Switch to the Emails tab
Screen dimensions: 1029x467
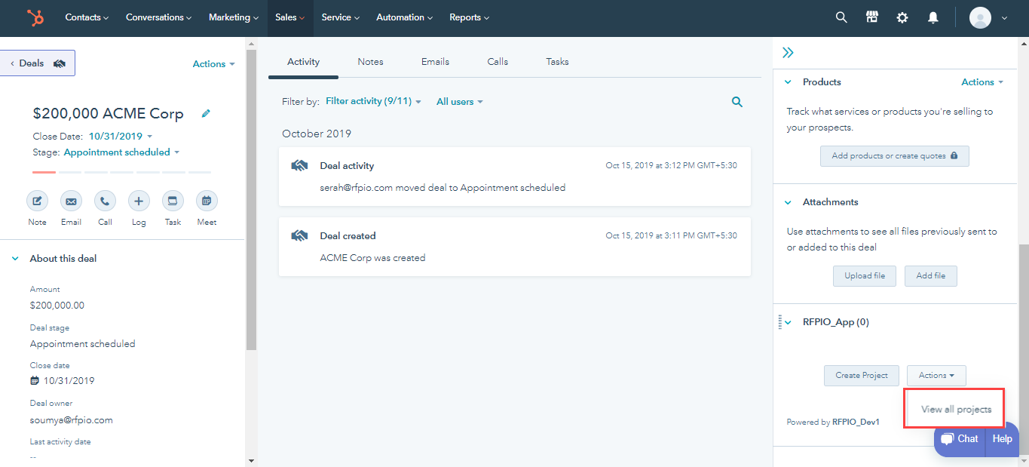(x=435, y=62)
